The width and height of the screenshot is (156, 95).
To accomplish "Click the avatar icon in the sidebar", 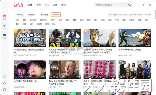I will 4,76.
